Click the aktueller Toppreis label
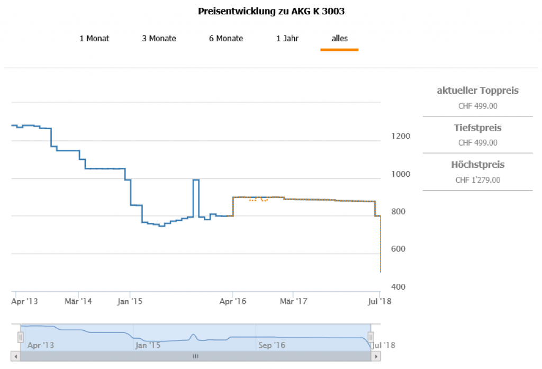Screen dimensions: 542x369 point(477,91)
